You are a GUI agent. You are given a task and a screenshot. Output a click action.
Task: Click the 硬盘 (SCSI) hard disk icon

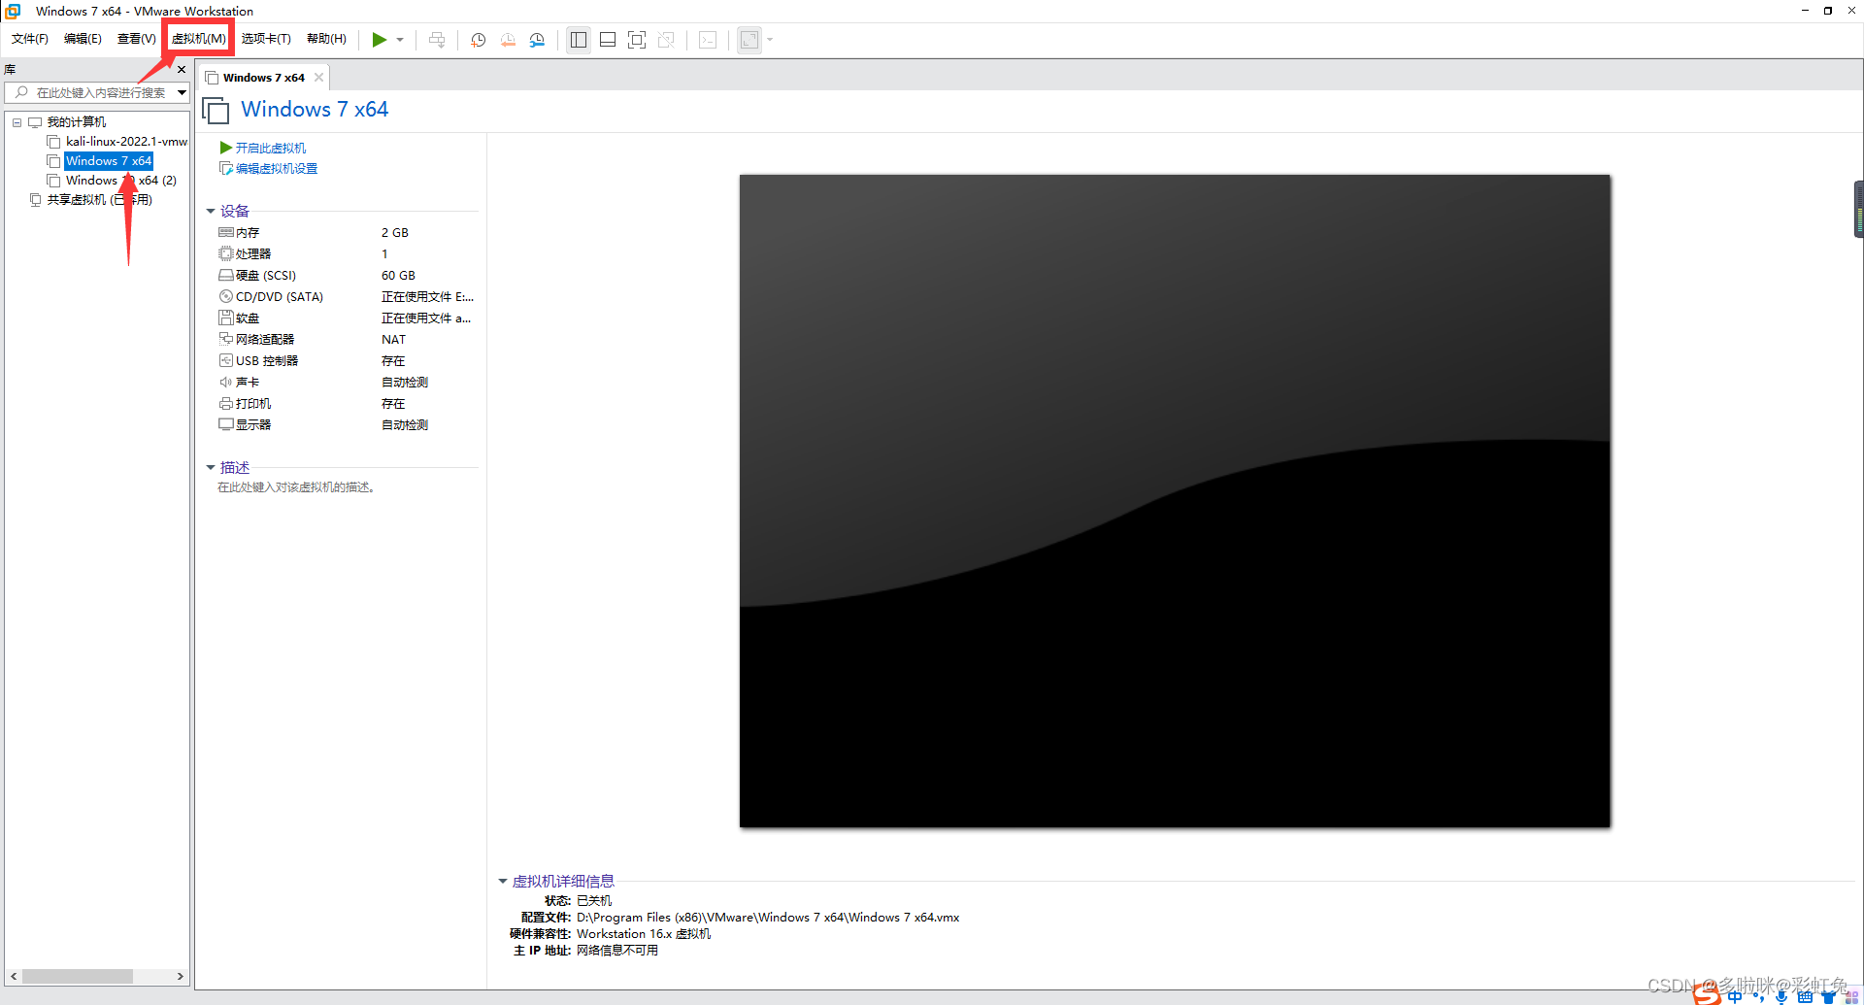coord(226,276)
